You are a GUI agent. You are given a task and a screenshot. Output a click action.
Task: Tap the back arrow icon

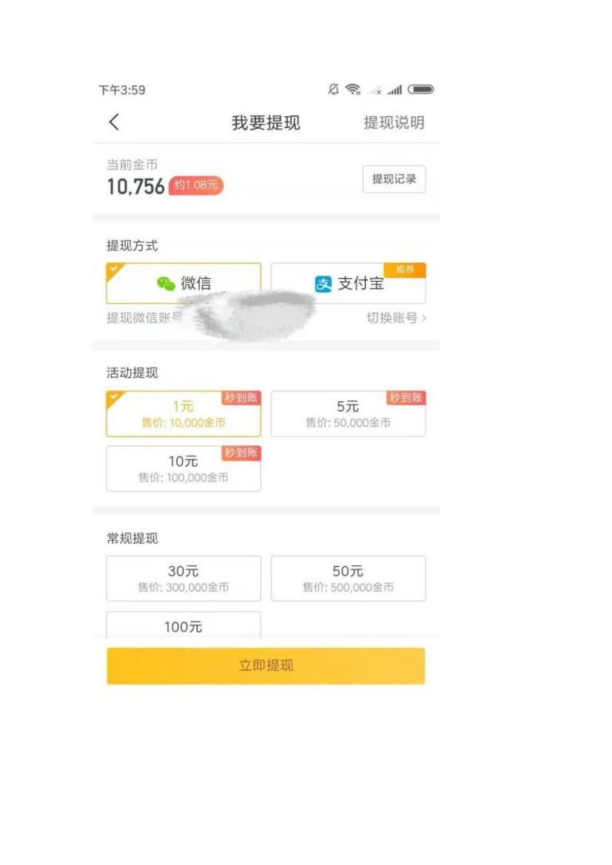pyautogui.click(x=114, y=122)
